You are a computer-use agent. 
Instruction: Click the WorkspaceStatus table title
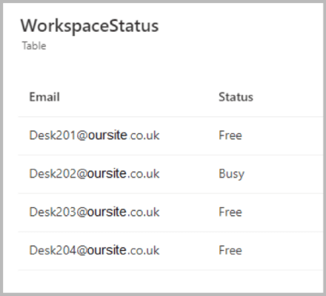tap(90, 26)
